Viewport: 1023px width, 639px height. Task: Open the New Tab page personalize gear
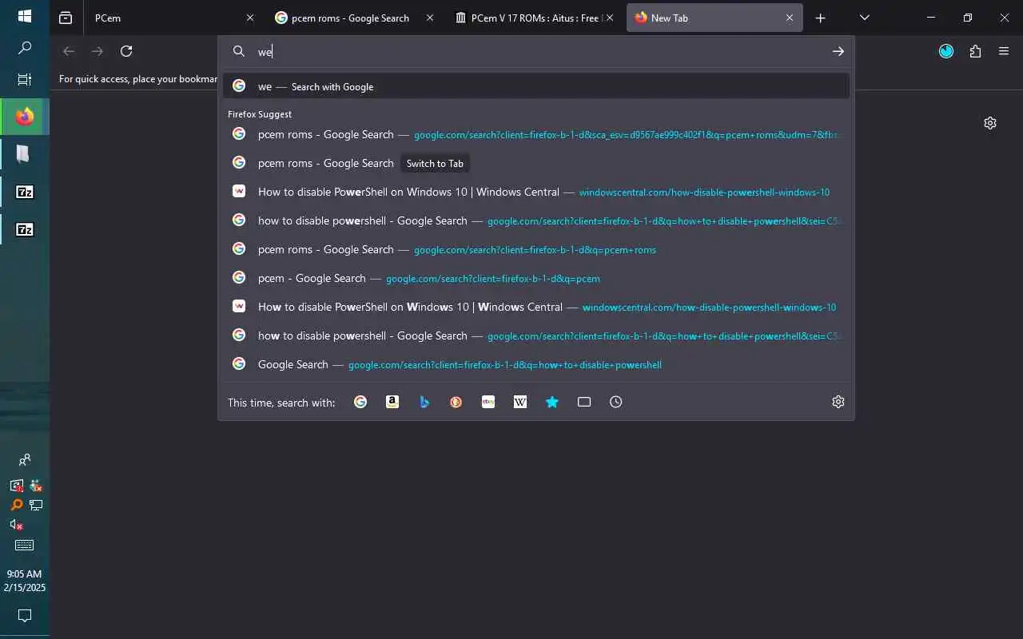tap(990, 123)
